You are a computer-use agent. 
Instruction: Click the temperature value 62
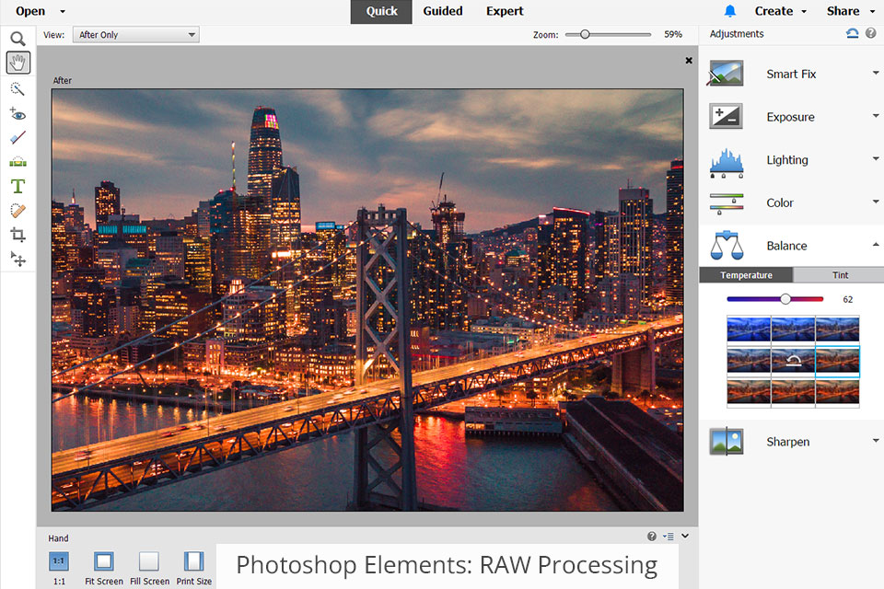point(847,299)
